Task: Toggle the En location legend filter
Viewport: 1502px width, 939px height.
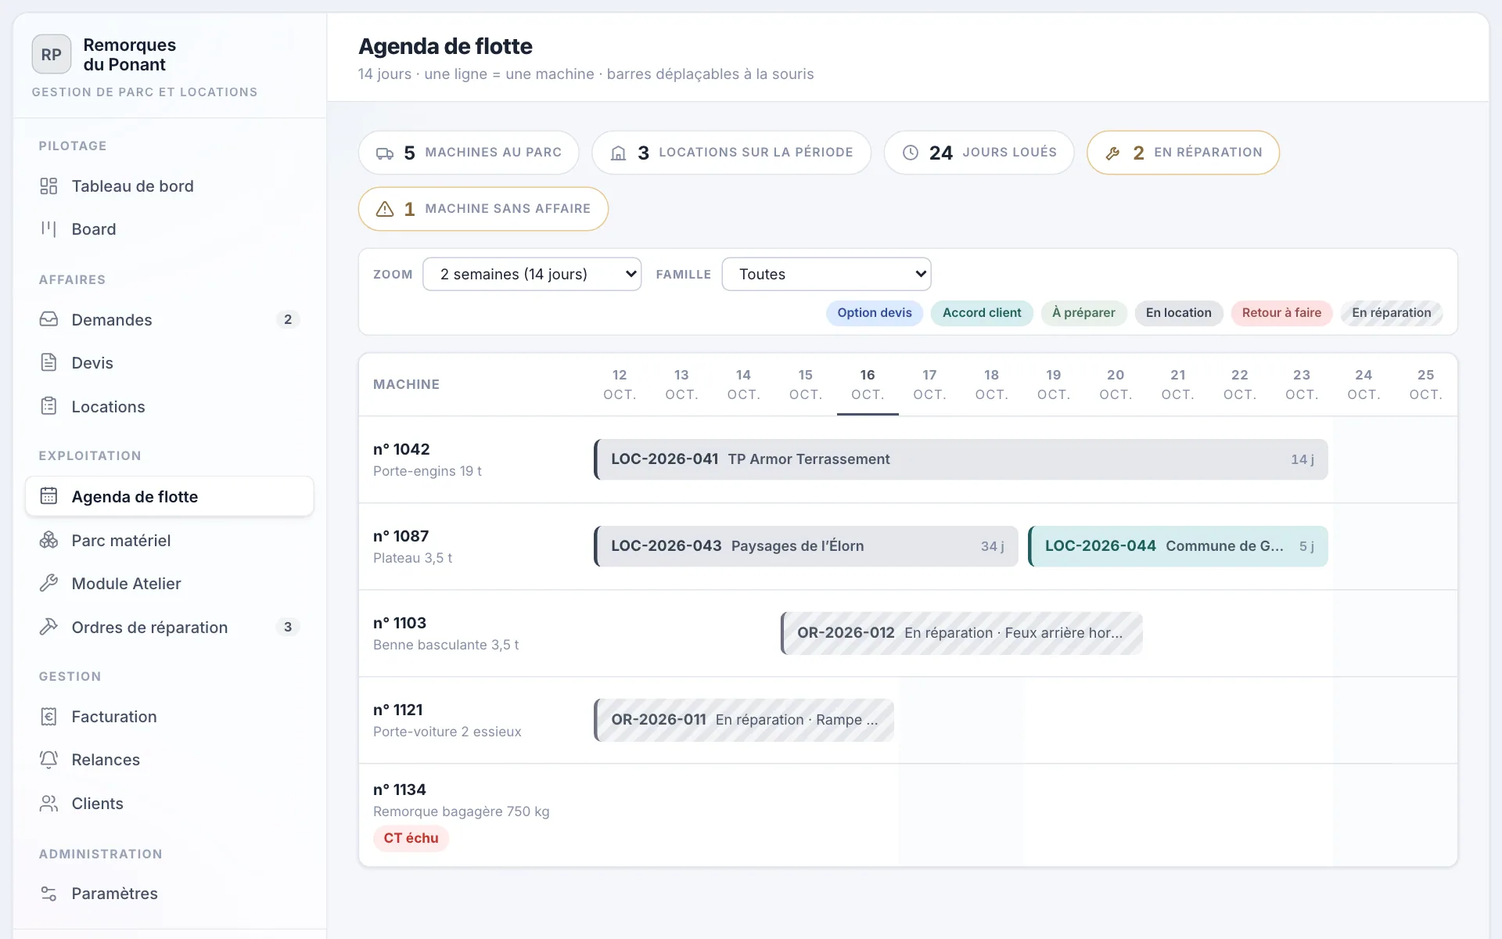Action: 1179,313
